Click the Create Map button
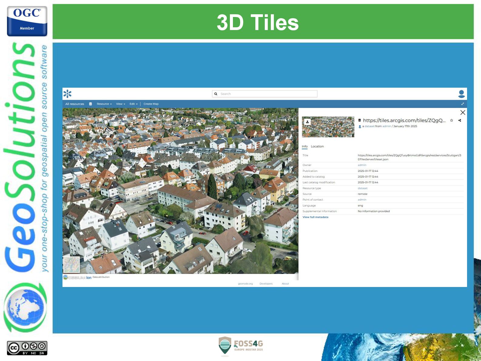Screen dimensions: 481x361 click(151, 104)
